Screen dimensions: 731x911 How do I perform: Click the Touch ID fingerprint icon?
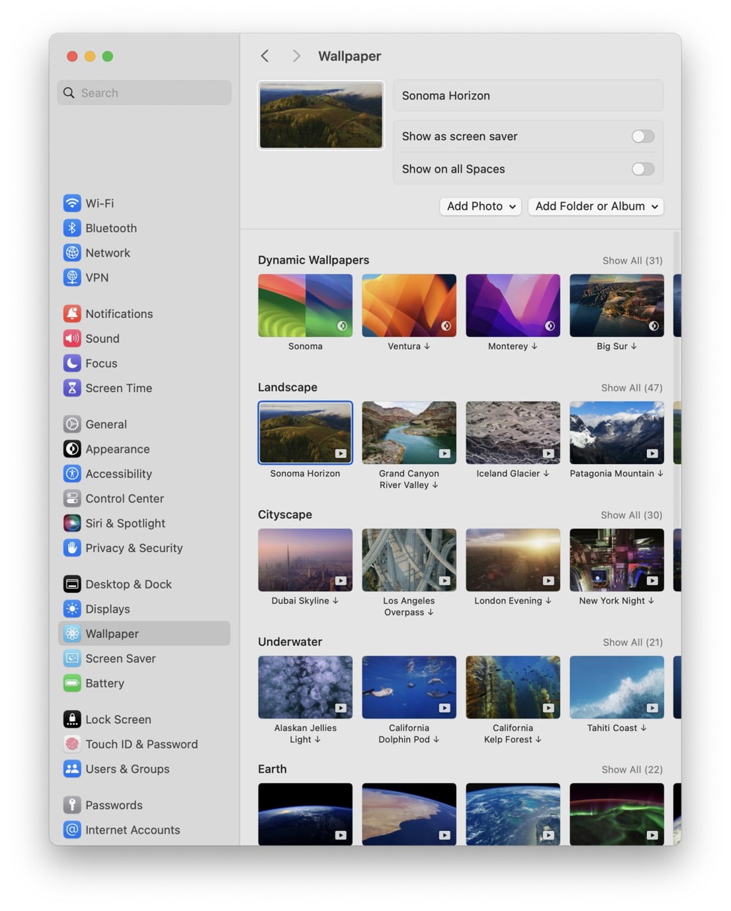click(72, 744)
